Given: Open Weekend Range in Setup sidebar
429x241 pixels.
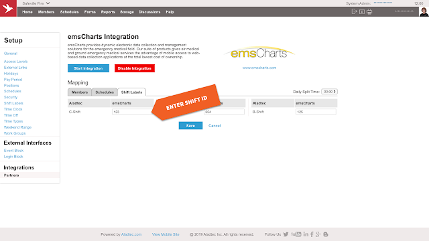Looking at the screenshot, I should [17, 127].
